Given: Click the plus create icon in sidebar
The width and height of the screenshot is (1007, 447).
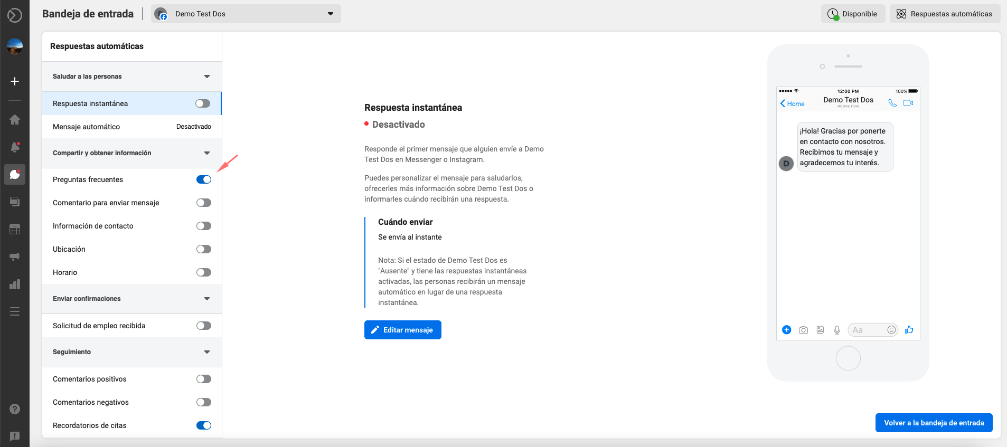Looking at the screenshot, I should coord(15,81).
